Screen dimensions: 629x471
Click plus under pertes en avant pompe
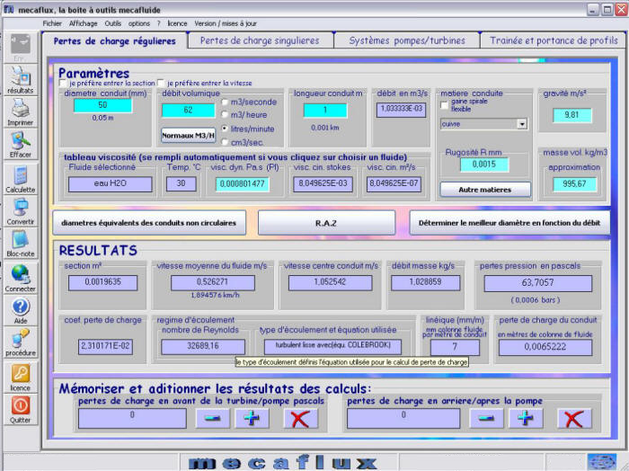click(x=252, y=419)
